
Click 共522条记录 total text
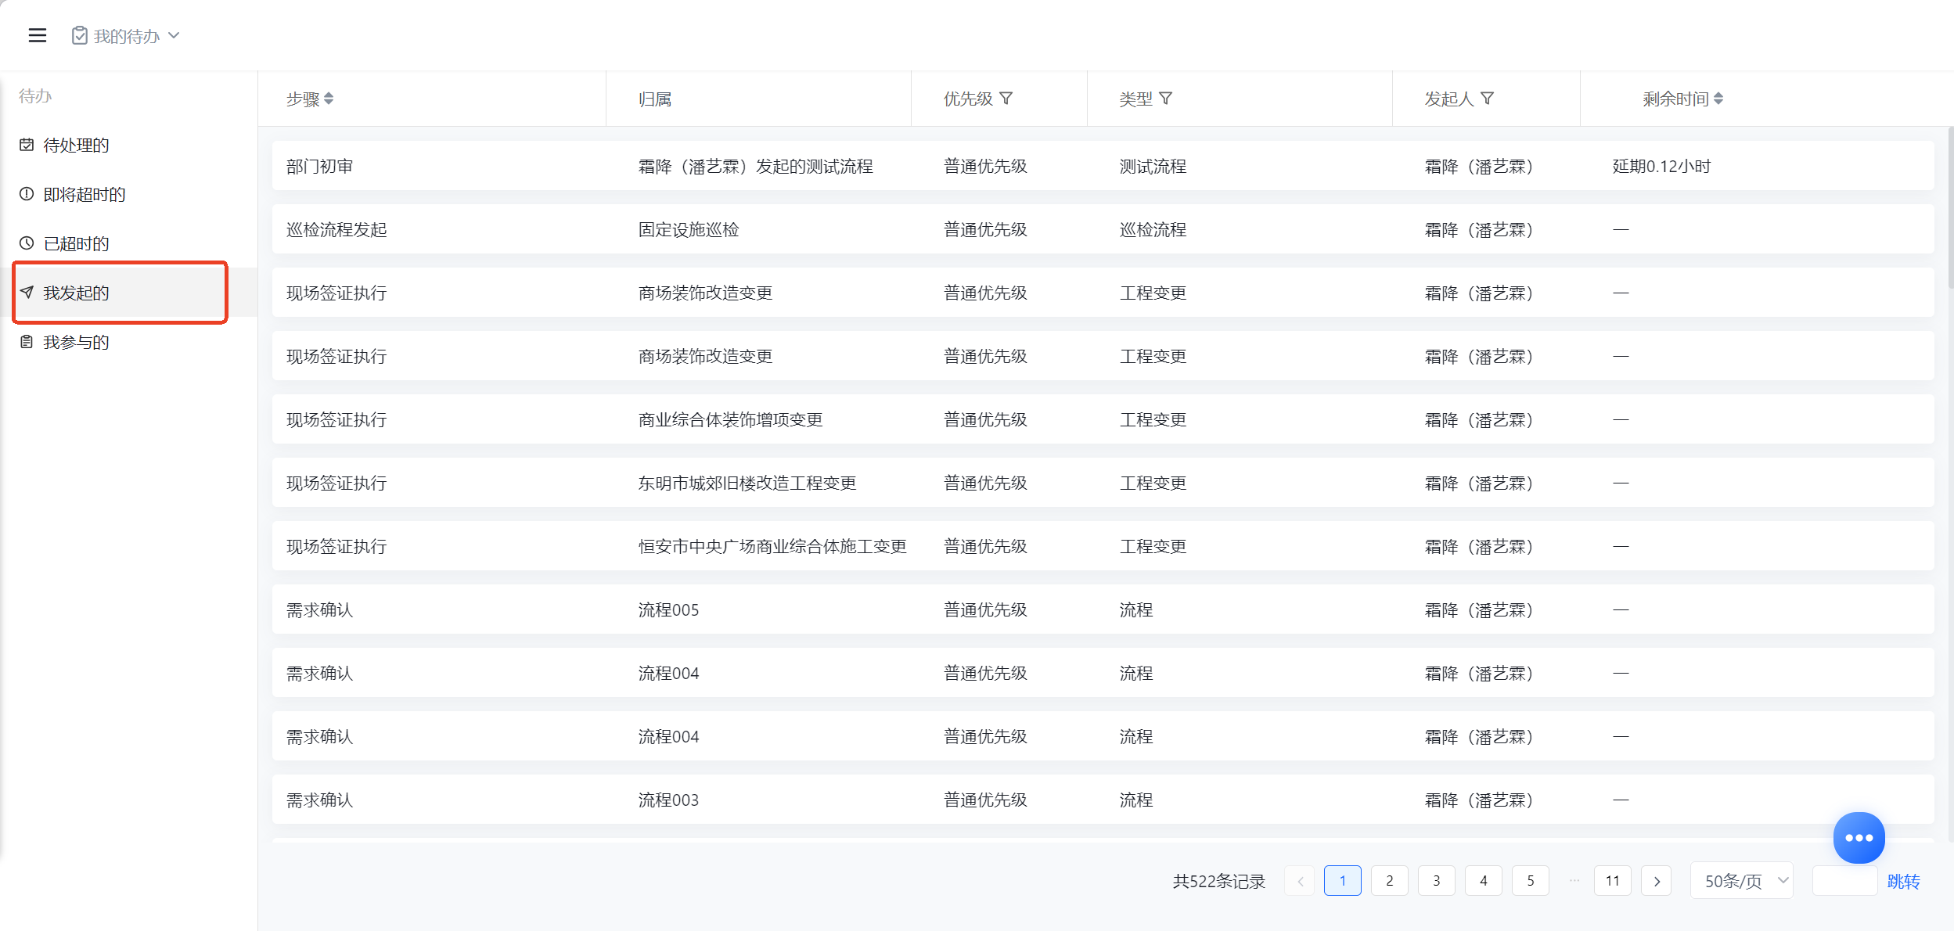point(1219,882)
